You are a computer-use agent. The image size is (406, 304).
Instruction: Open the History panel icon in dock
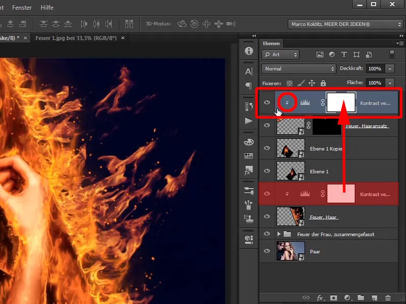249,106
